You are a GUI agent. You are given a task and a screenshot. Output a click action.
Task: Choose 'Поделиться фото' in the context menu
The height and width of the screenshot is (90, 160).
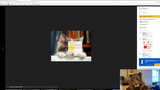coord(75,43)
